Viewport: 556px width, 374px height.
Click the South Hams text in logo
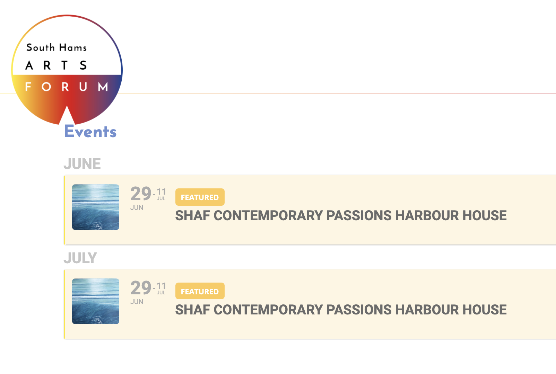[57, 47]
